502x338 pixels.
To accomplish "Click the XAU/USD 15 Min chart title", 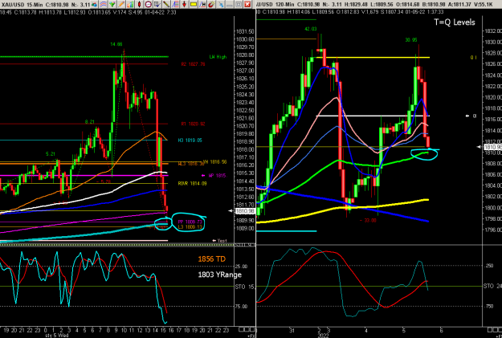I will 21,5.
